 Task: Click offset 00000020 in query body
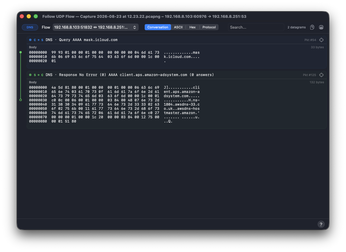tap(38, 61)
